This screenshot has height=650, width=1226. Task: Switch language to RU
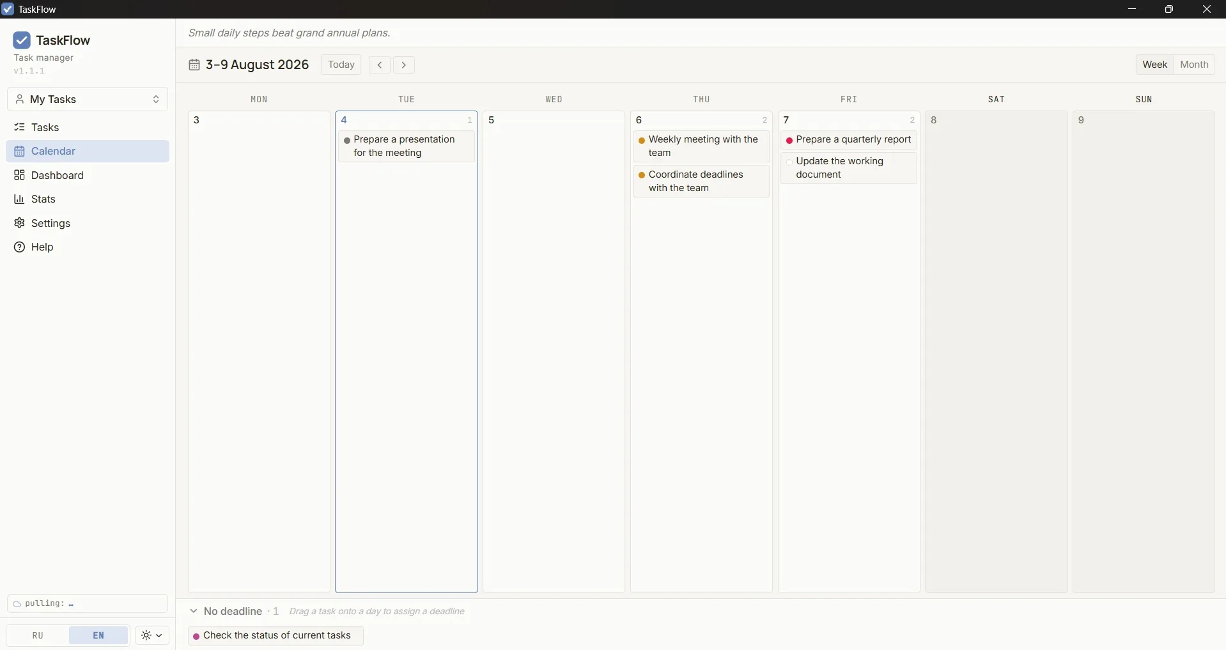(38, 636)
